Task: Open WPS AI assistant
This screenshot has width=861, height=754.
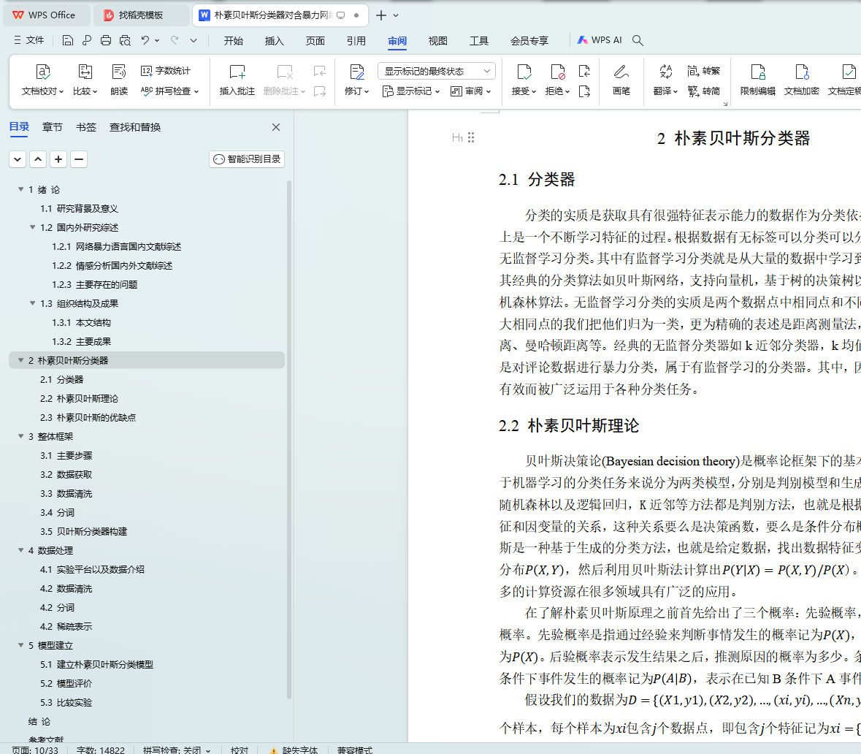Action: 600,40
